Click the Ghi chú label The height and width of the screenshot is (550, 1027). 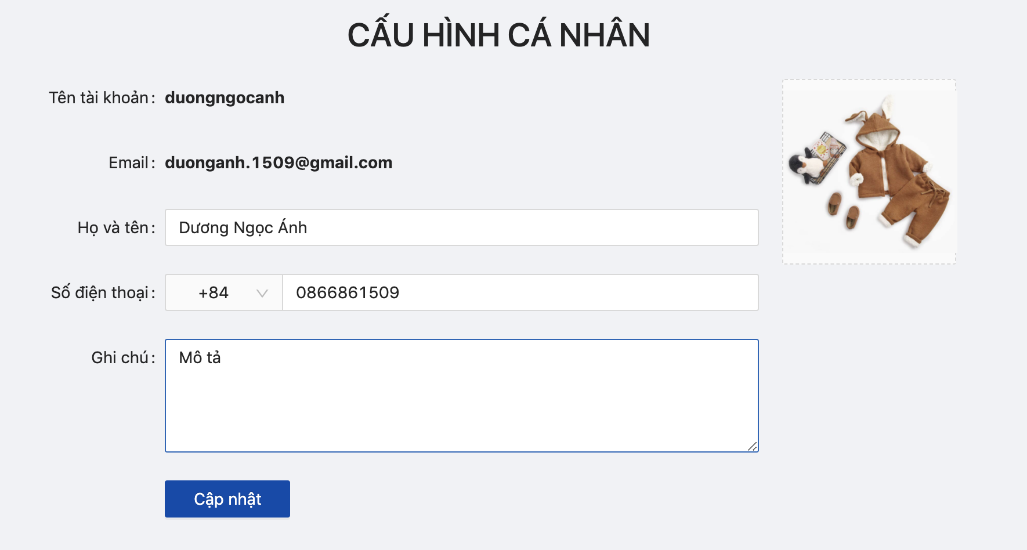[121, 357]
